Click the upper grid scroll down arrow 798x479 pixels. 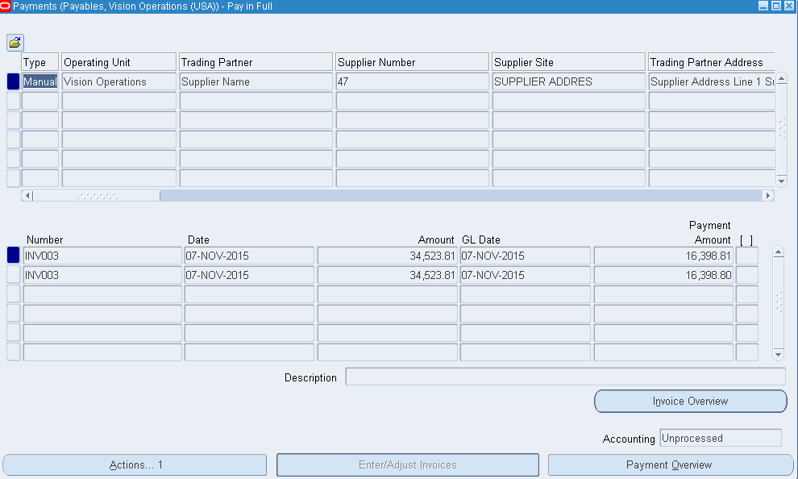coord(781,181)
